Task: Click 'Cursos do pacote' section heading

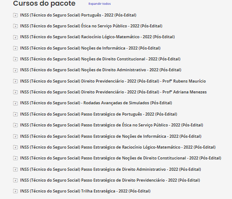Action: point(44,3)
